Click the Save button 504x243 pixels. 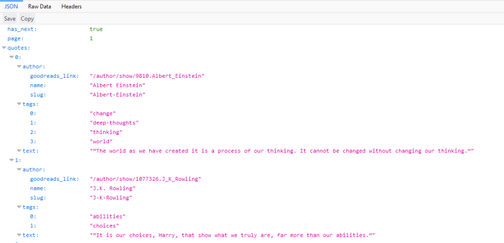pos(10,19)
